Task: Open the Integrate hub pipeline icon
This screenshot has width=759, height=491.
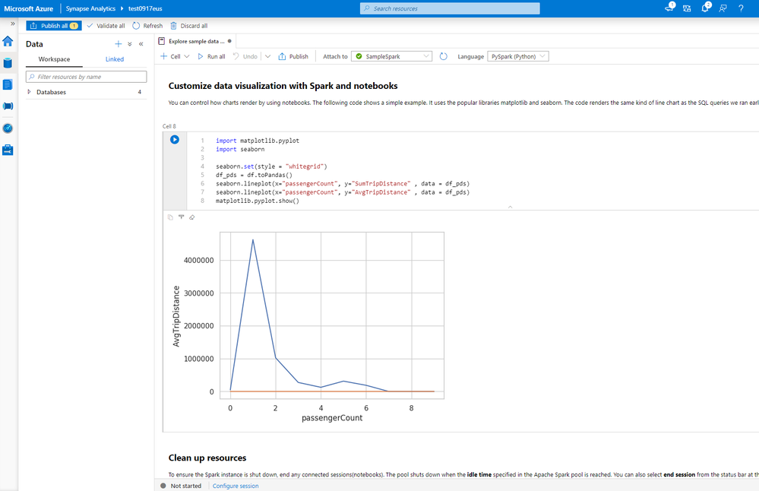Action: point(8,106)
